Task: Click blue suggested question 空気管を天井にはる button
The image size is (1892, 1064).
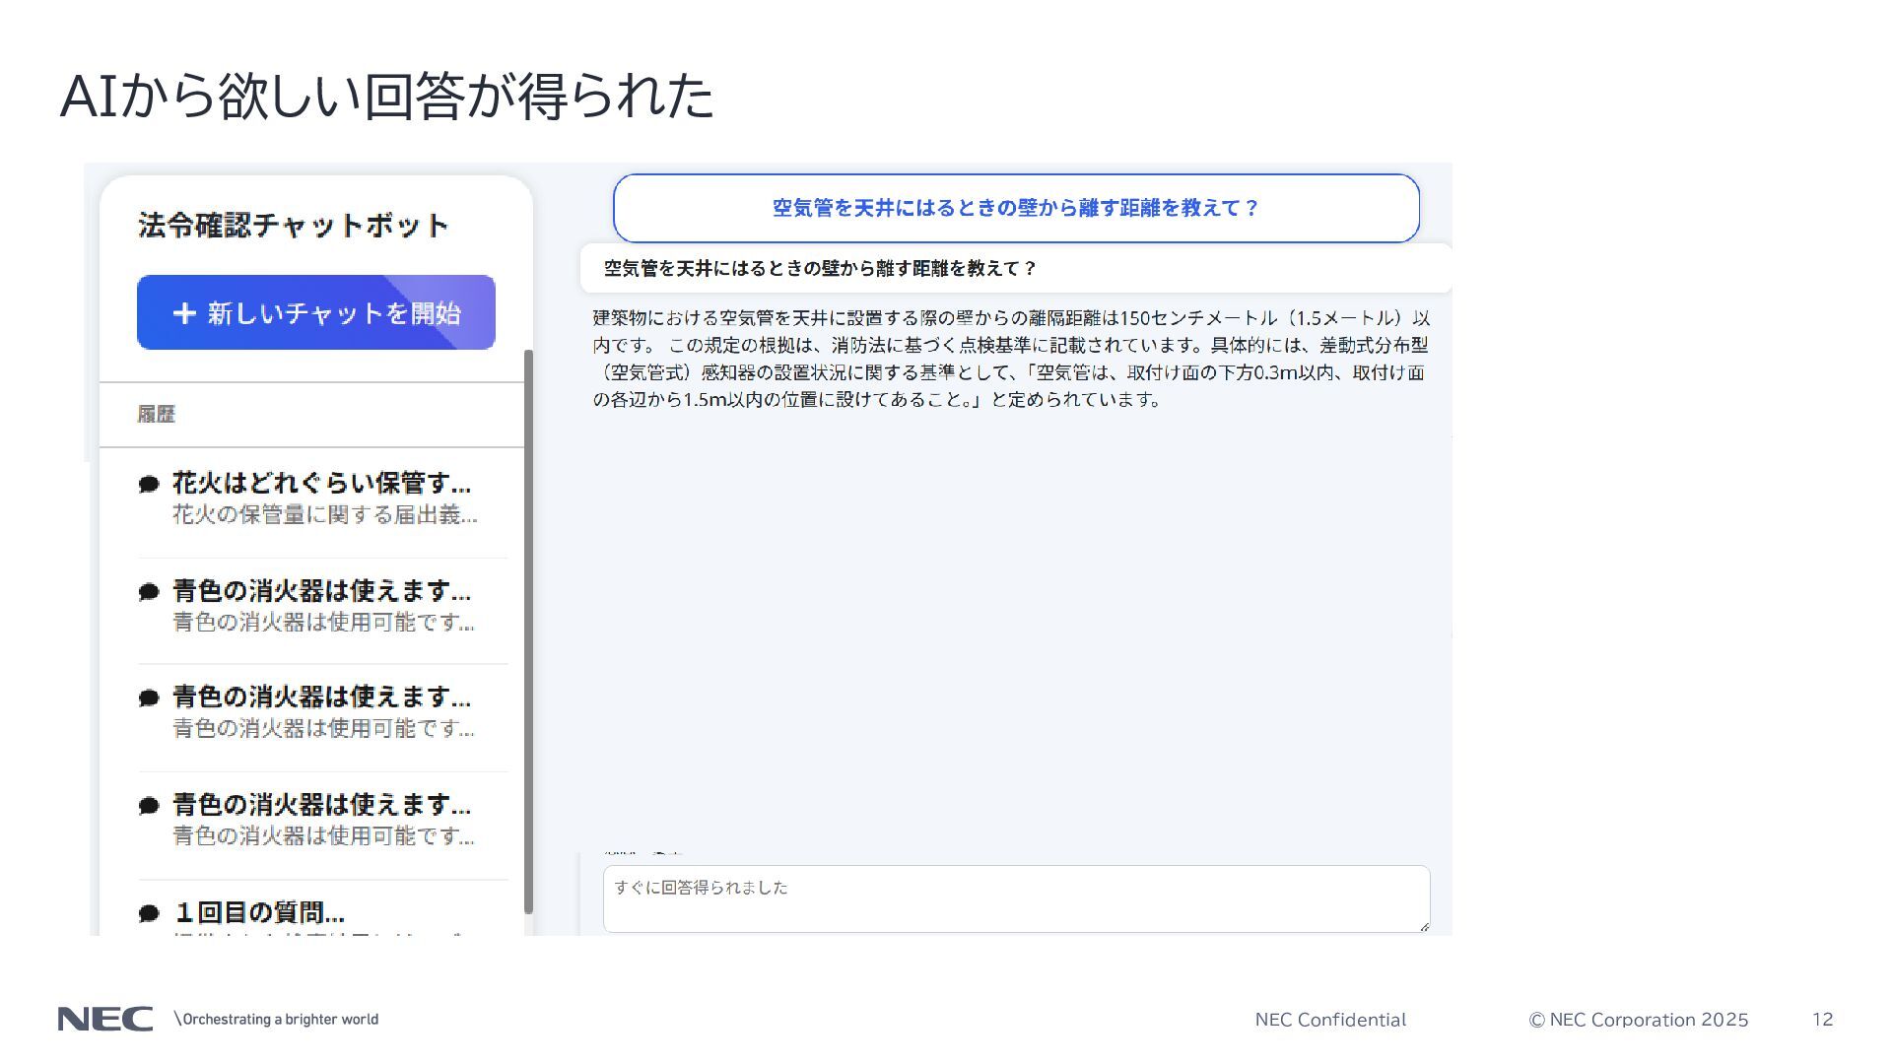Action: coord(1016,208)
